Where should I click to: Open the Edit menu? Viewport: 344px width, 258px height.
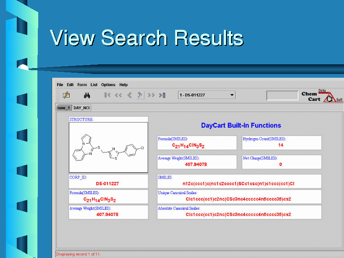[70, 85]
